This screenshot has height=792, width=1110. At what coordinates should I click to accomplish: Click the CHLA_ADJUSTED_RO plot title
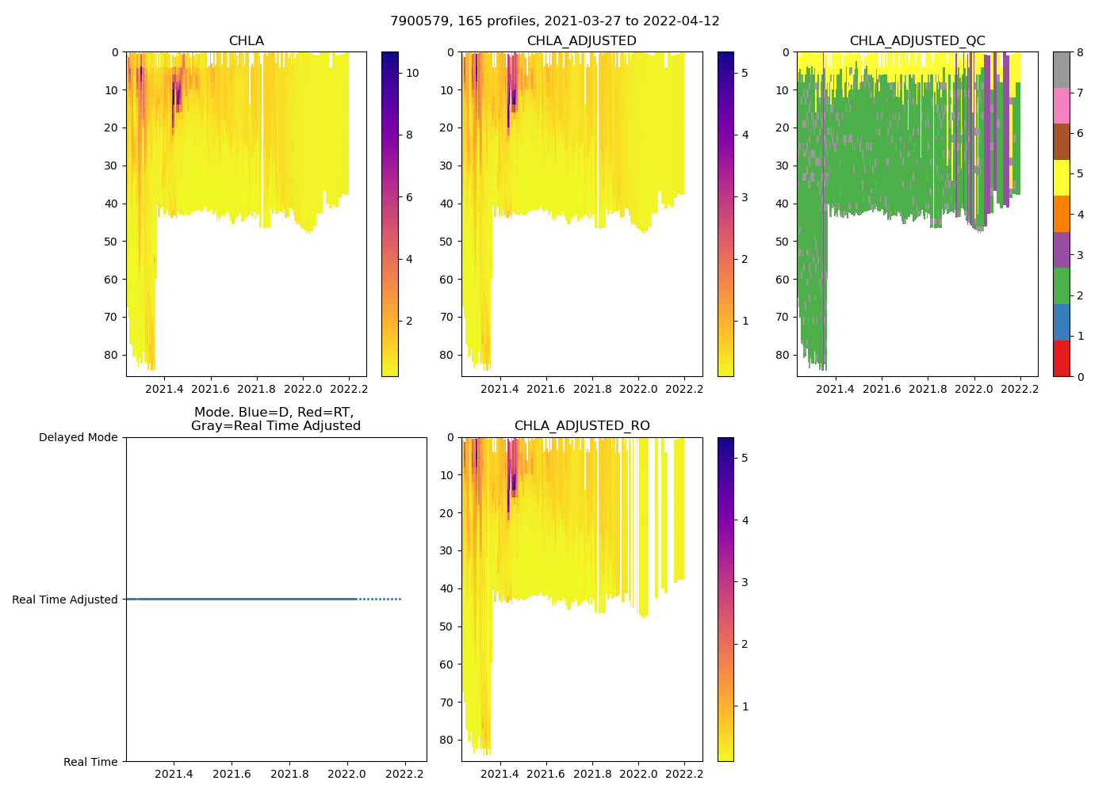click(581, 426)
